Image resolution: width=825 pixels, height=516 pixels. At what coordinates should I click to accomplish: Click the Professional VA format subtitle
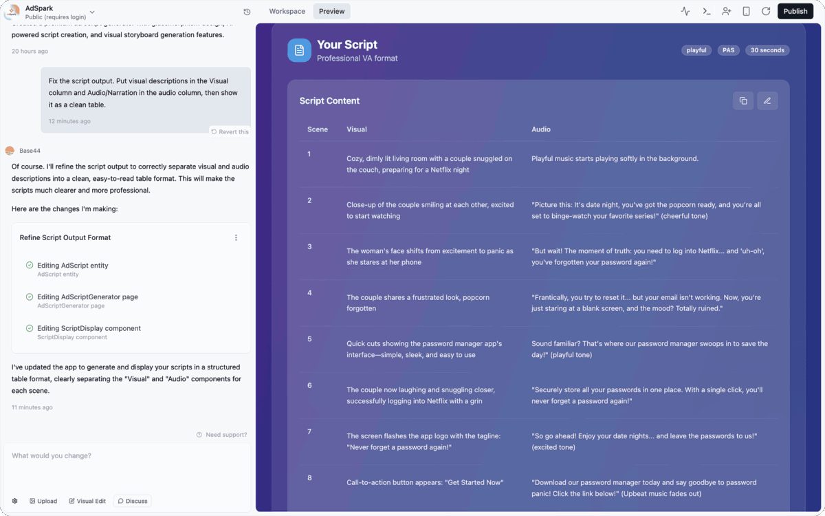(357, 58)
